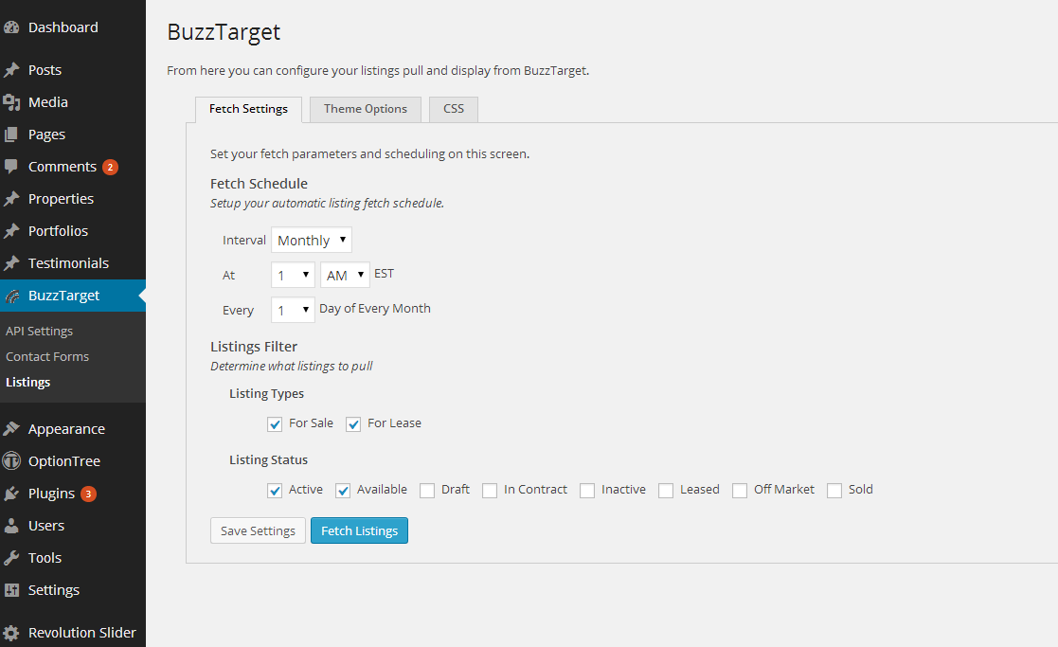This screenshot has height=647, width=1058.
Task: Open Testimonials menu link
Action: pyautogui.click(x=68, y=263)
